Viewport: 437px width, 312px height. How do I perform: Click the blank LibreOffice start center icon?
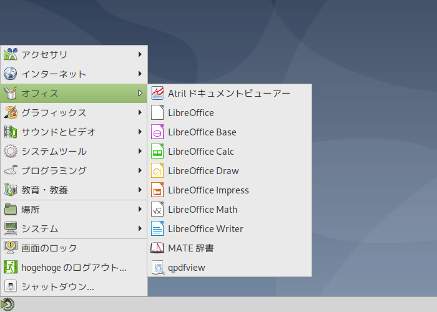(x=157, y=112)
